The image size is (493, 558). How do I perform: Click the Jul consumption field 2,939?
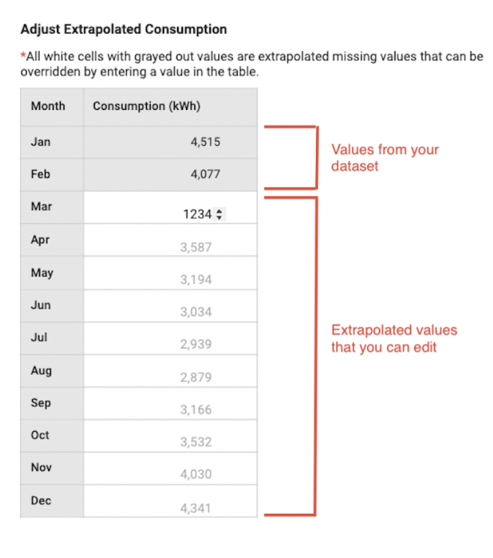tap(171, 338)
